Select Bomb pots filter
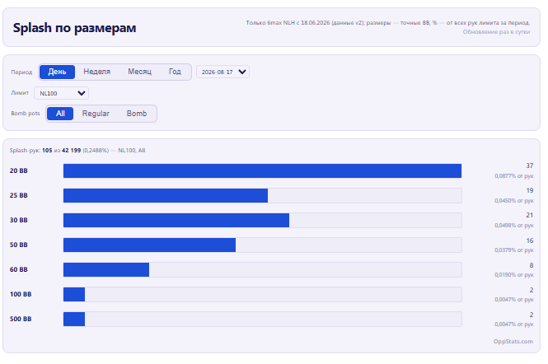 coord(137,114)
